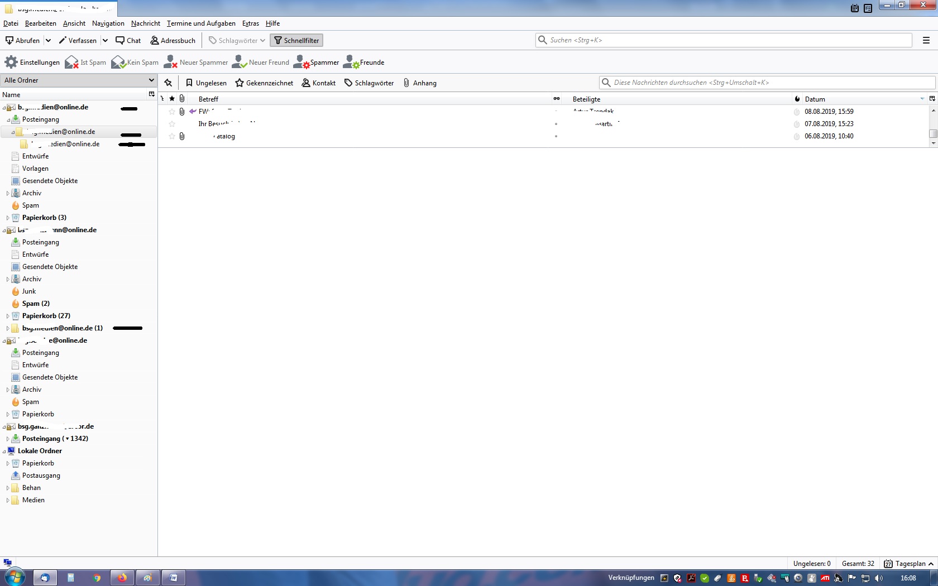Expand the Posteingang (1342) folder
This screenshot has width=938, height=586.
point(7,439)
